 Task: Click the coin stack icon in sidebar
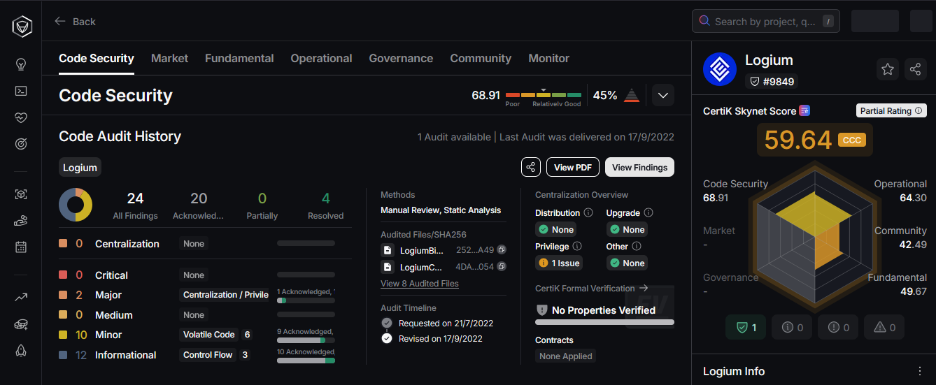[21, 324]
